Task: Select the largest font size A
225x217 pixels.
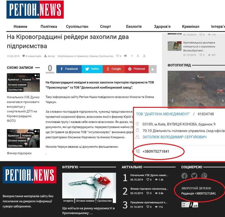Action: click(x=144, y=56)
